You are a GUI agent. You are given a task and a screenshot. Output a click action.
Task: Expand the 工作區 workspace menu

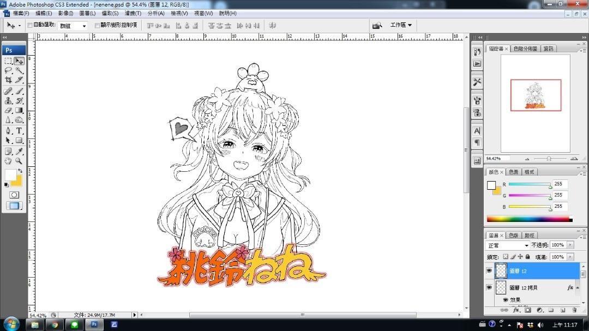pos(401,25)
